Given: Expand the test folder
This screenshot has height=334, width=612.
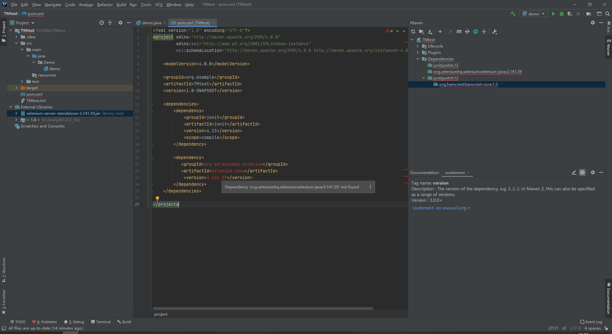Looking at the screenshot, I should (x=22, y=82).
